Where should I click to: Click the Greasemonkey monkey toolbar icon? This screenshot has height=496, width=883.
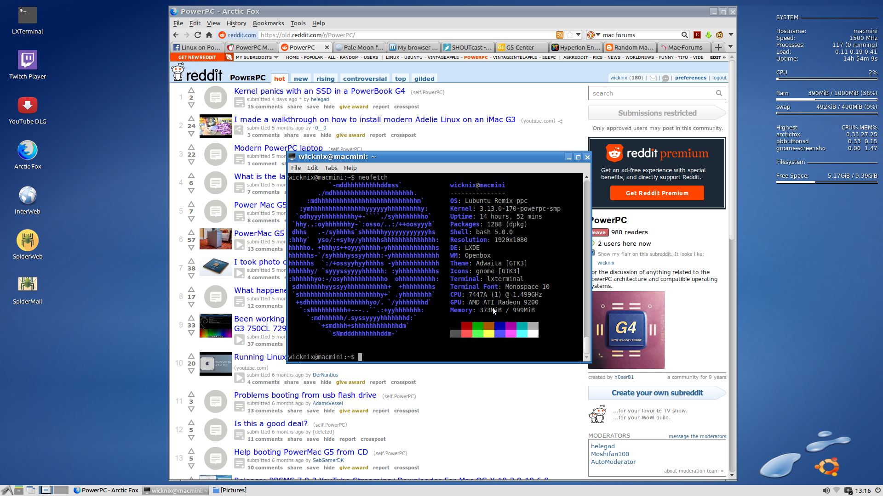pos(719,35)
